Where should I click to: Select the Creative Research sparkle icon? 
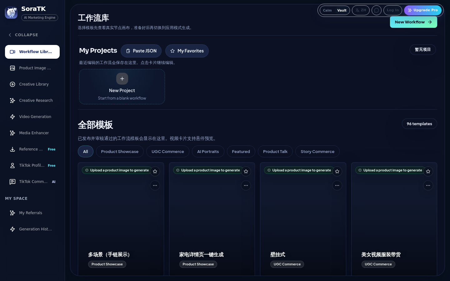pyautogui.click(x=12, y=101)
